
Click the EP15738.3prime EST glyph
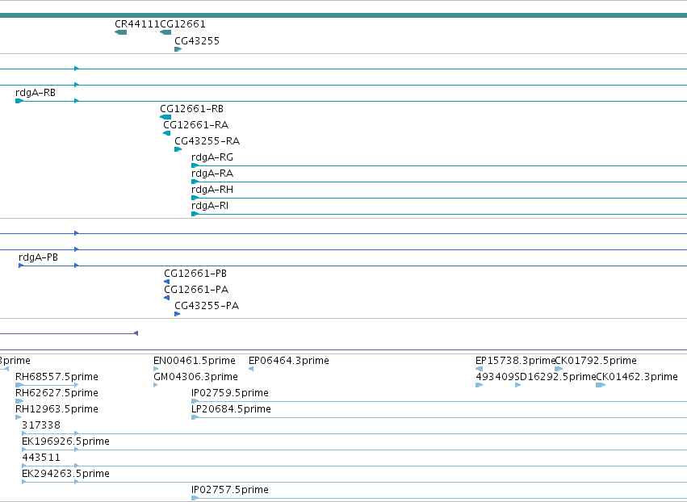click(x=480, y=369)
